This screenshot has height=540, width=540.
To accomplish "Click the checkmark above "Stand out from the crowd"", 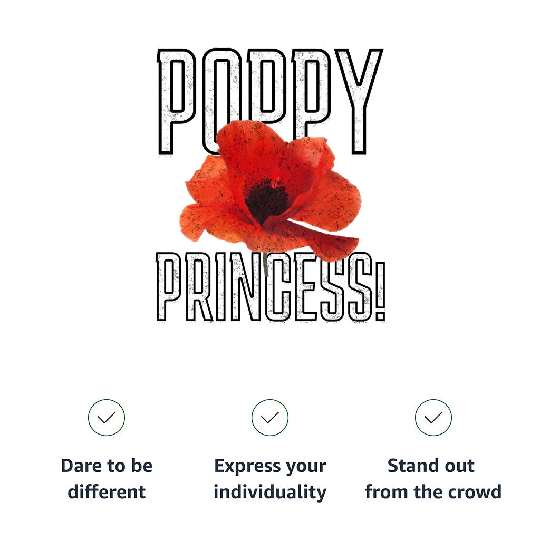I will [x=433, y=418].
